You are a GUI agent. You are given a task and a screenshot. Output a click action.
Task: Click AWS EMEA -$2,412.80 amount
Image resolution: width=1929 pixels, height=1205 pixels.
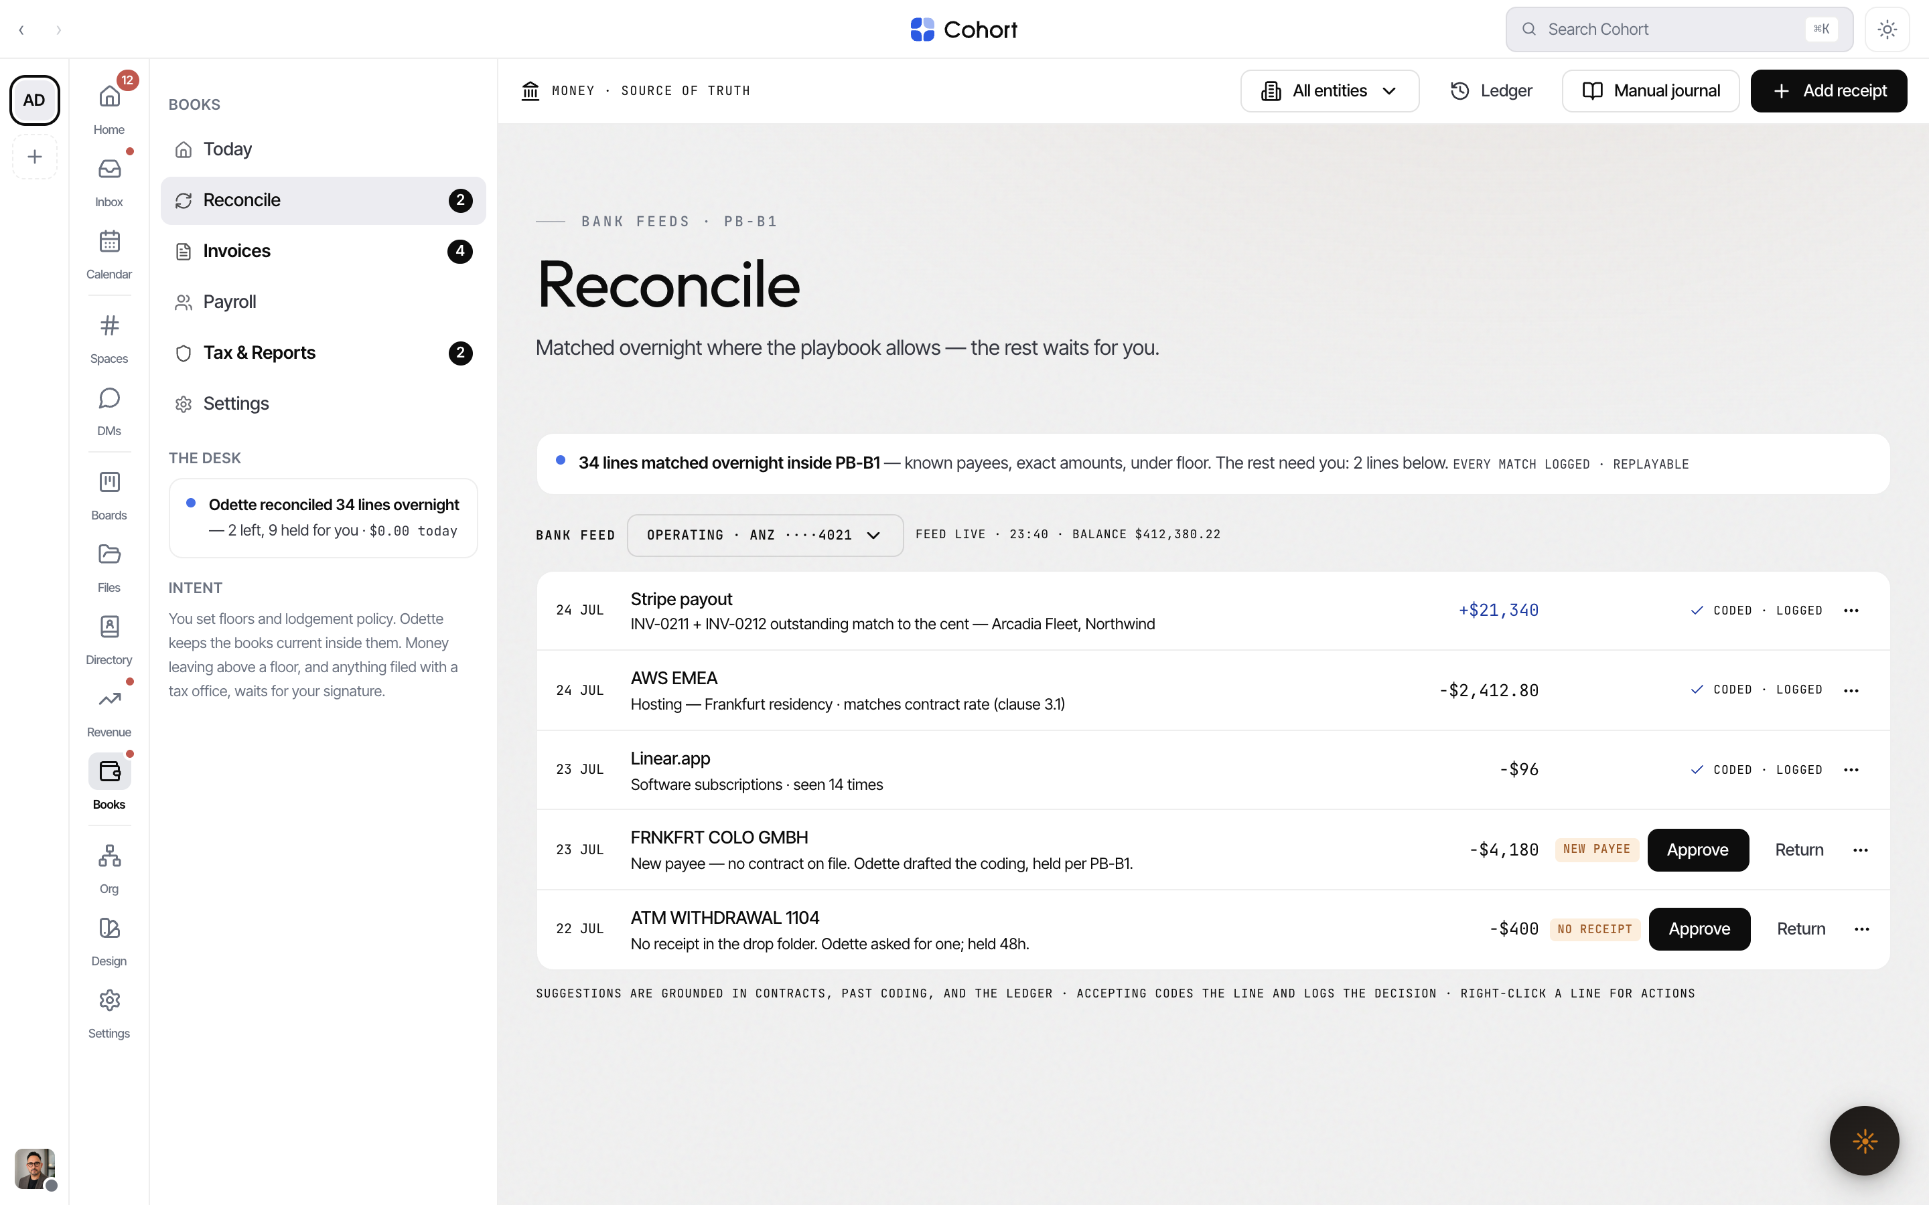1488,690
